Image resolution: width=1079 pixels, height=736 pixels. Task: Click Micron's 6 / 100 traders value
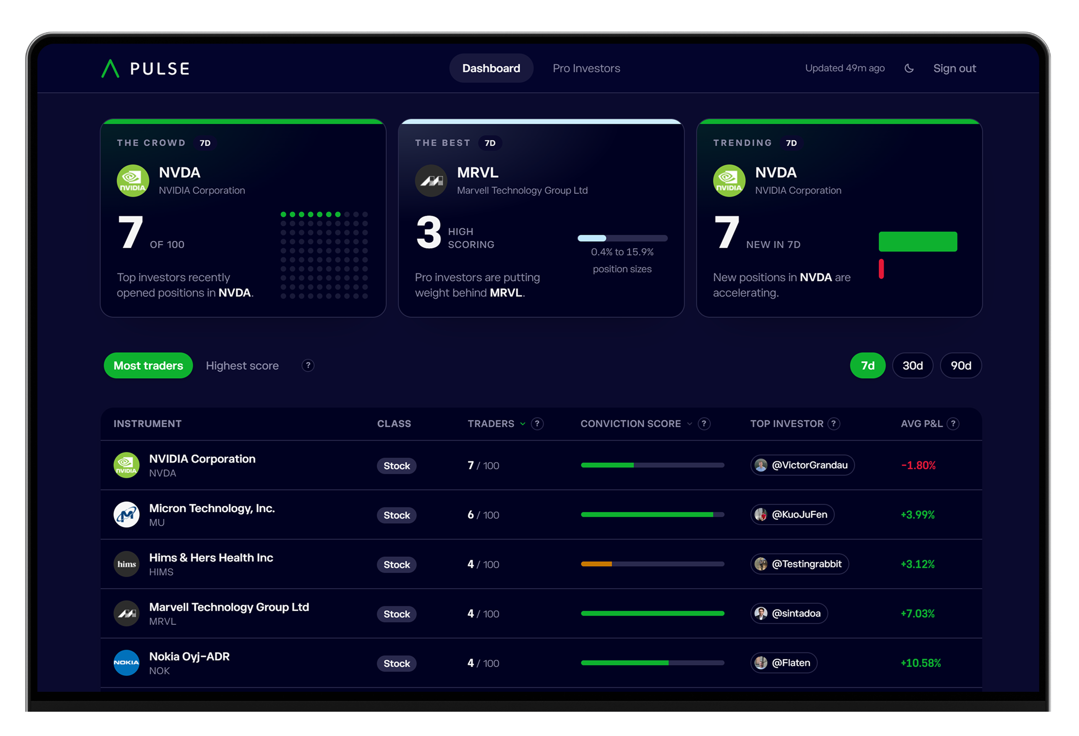[x=483, y=515]
